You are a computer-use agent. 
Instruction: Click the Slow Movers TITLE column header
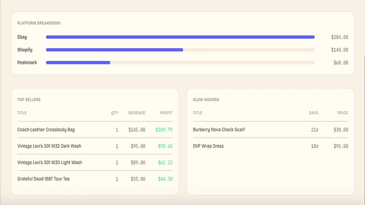tap(198, 113)
